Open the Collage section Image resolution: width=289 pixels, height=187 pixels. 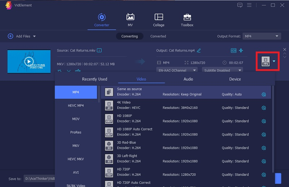tap(159, 20)
